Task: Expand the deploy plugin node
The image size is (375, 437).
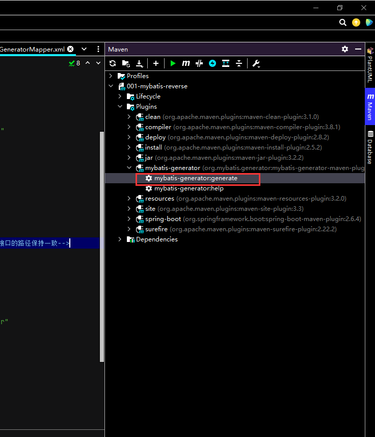Action: (129, 137)
